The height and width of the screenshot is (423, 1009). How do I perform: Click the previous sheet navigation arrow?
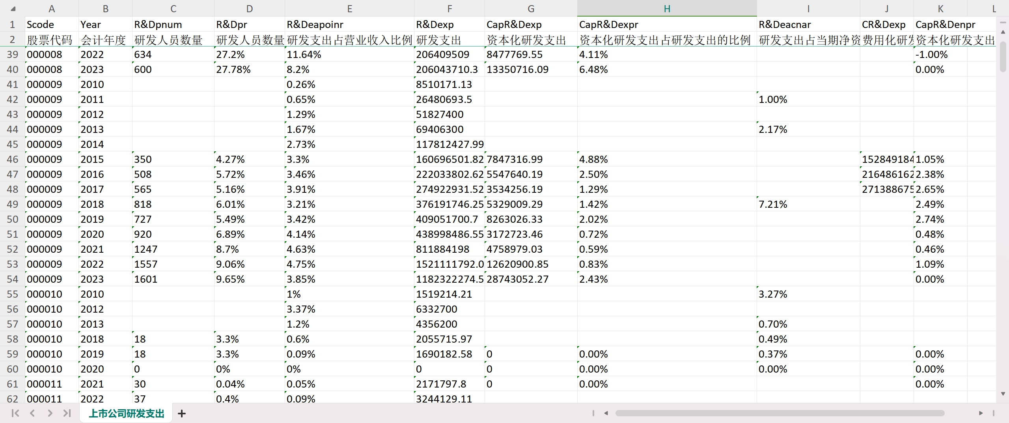[x=32, y=413]
